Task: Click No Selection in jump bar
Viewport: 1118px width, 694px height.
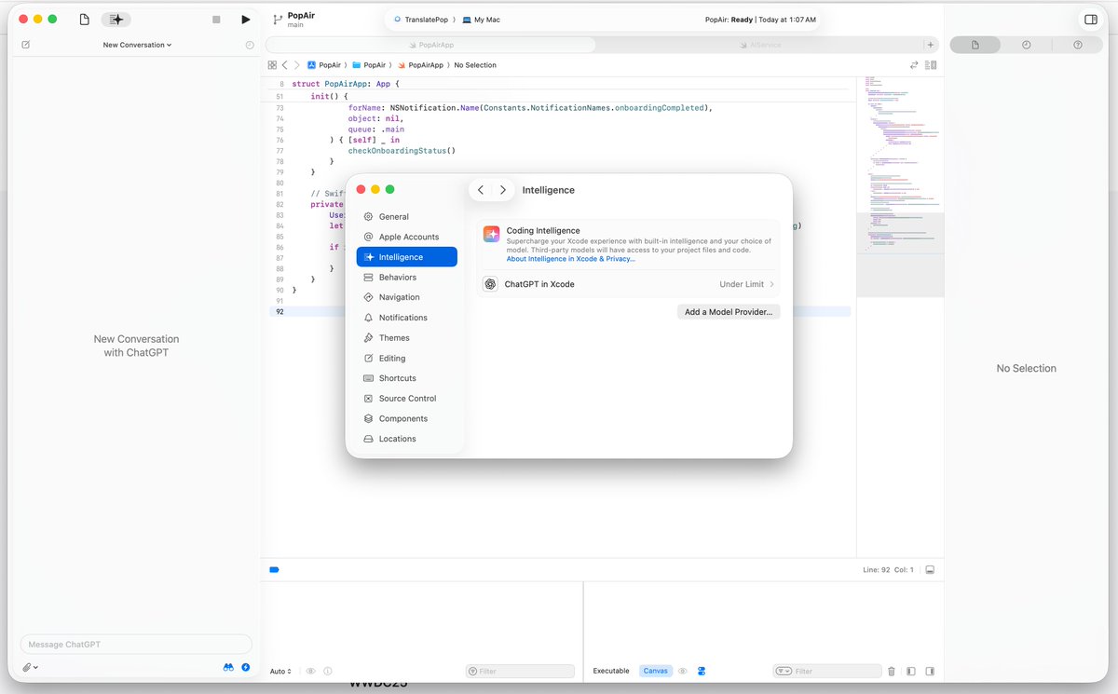Action: coord(475,65)
